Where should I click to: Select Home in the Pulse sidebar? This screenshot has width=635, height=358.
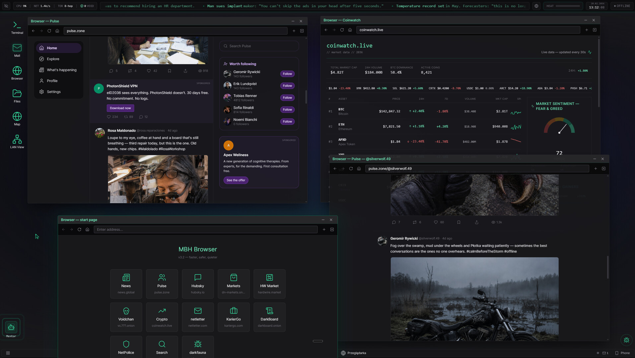pos(58,48)
